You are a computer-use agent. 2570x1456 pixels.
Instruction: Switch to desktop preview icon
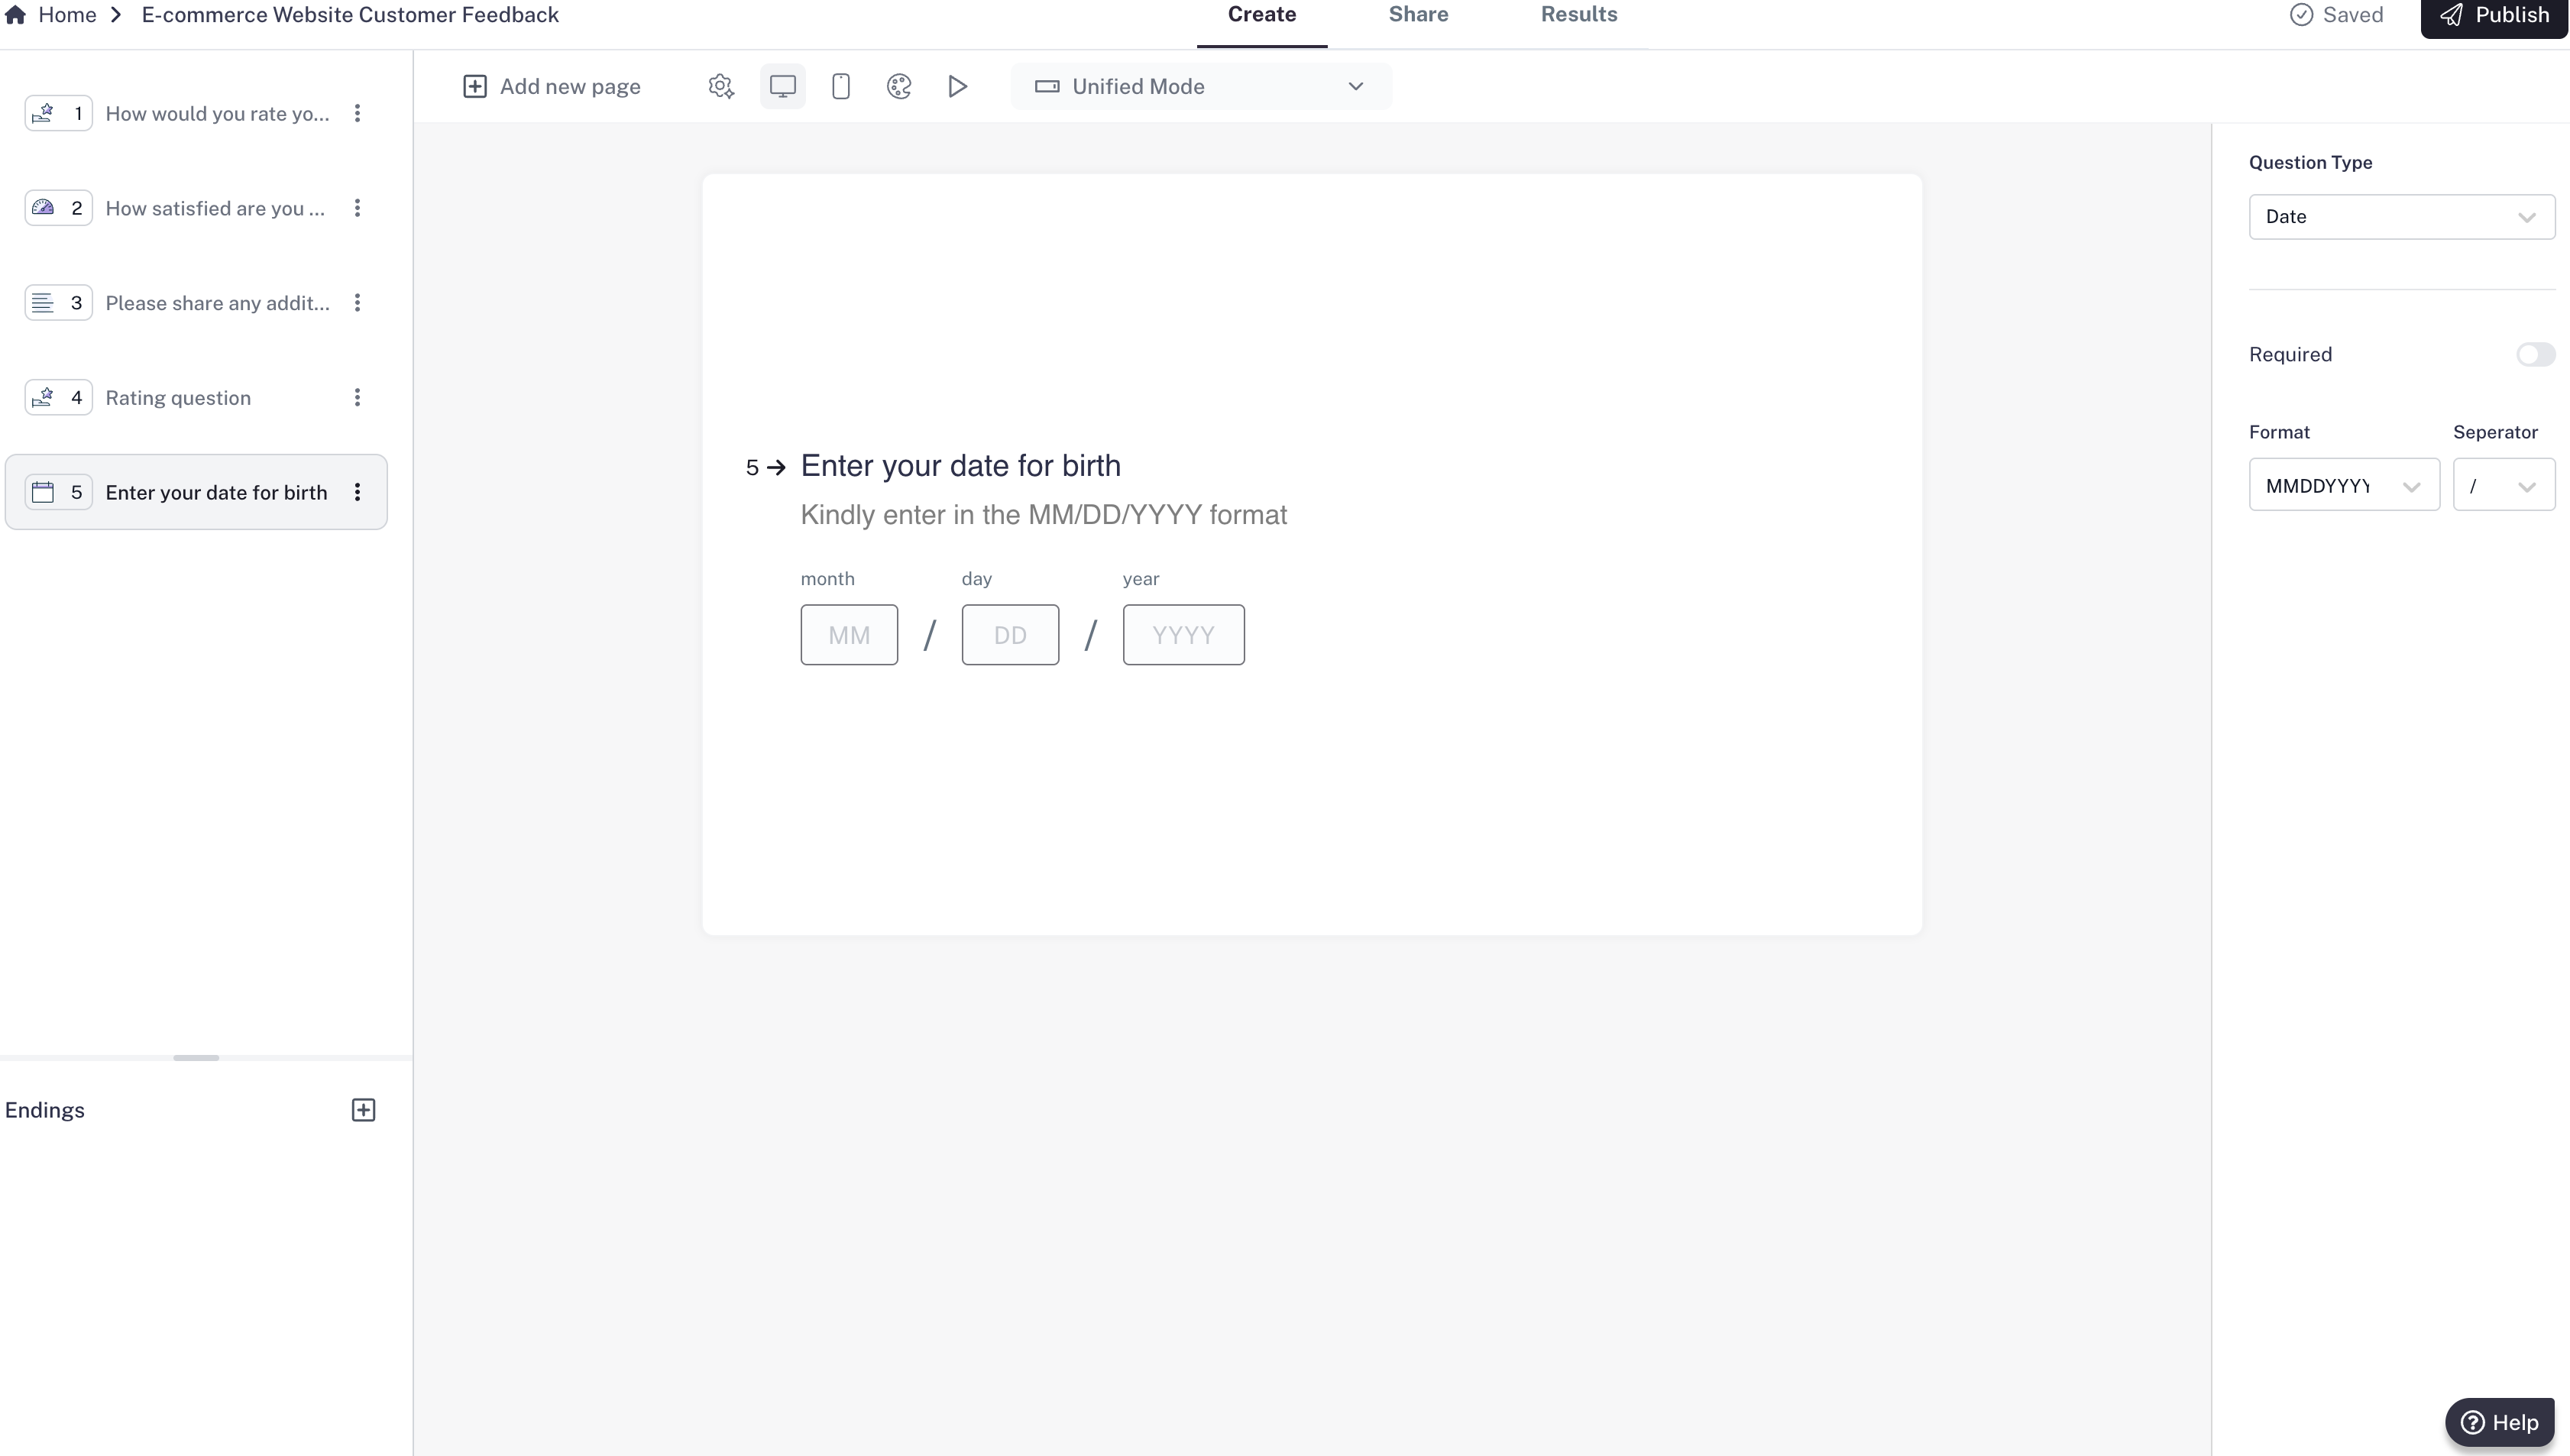[x=782, y=86]
